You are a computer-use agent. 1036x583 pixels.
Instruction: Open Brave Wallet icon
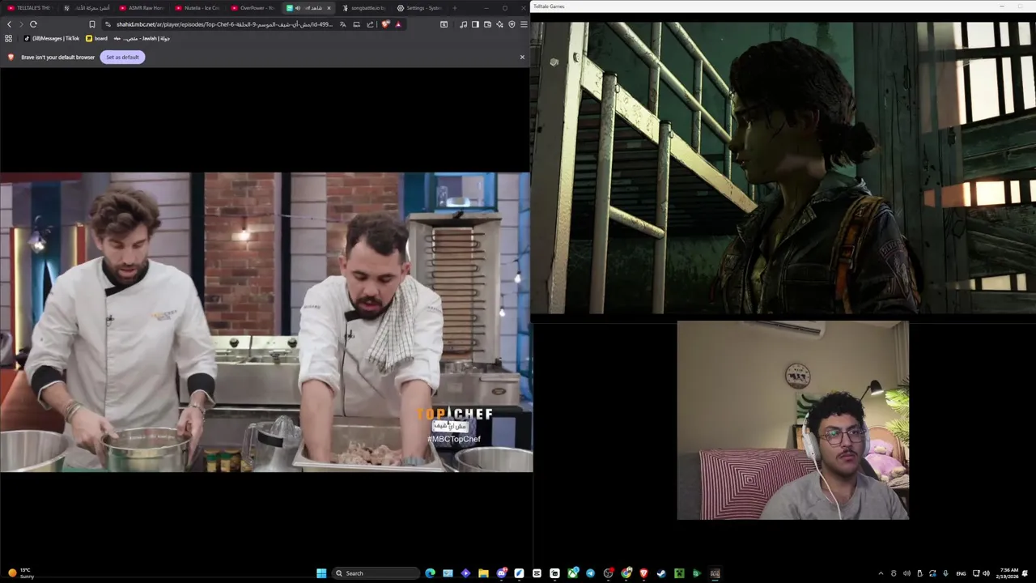(487, 24)
